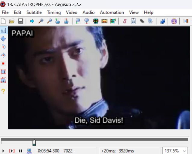
Task: Select lines visible on current frame
Action: (x=96, y=21)
